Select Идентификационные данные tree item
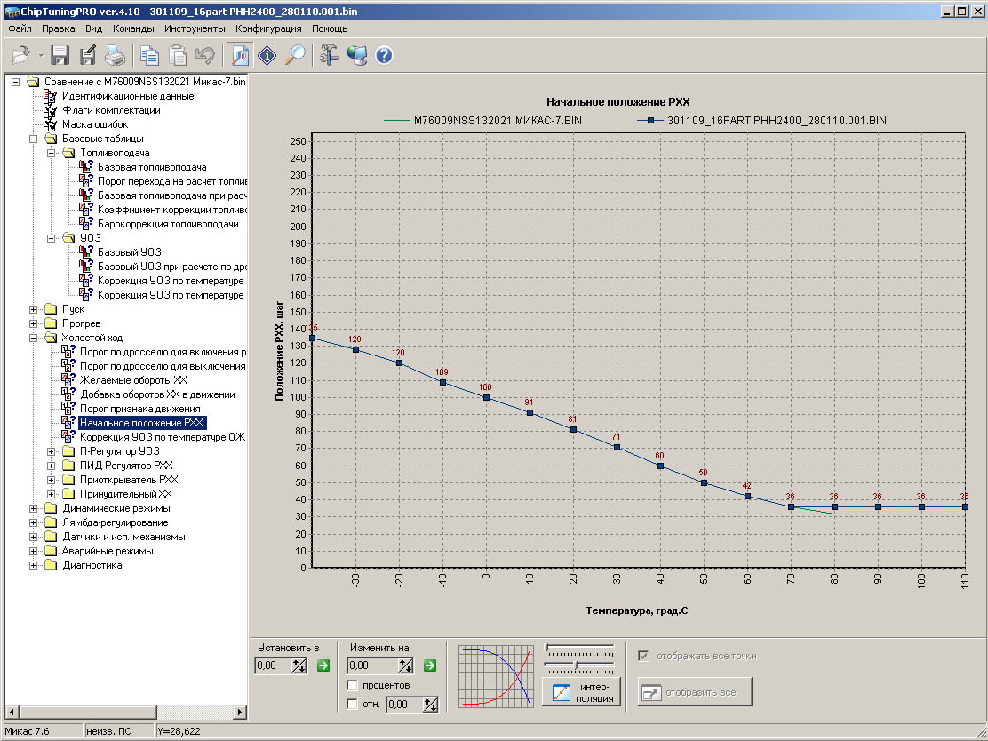The image size is (988, 741). pos(128,96)
